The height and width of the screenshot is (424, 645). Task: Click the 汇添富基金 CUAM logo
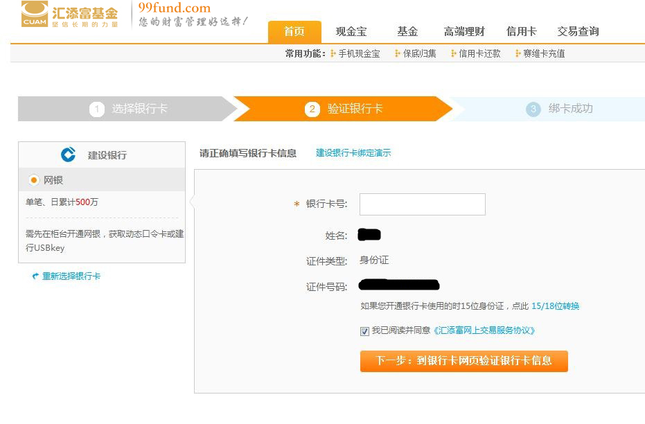(69, 14)
